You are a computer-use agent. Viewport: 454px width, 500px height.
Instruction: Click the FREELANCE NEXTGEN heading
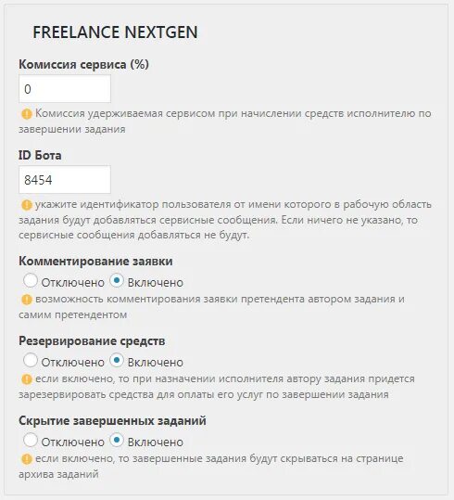115,32
